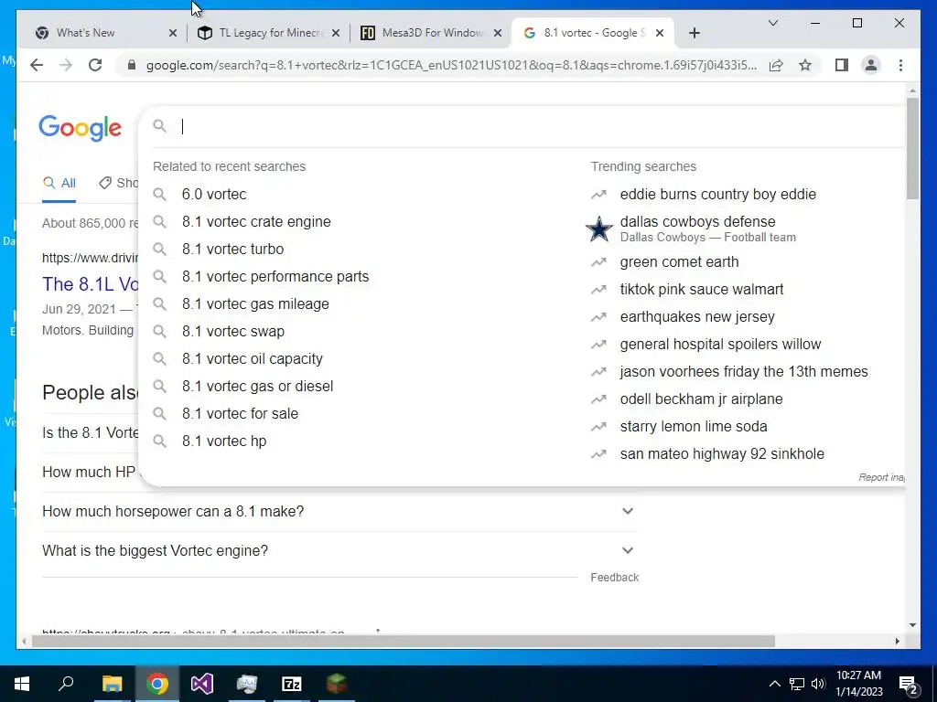Open File Explorer from the taskbar
937x702 pixels.
click(x=112, y=684)
